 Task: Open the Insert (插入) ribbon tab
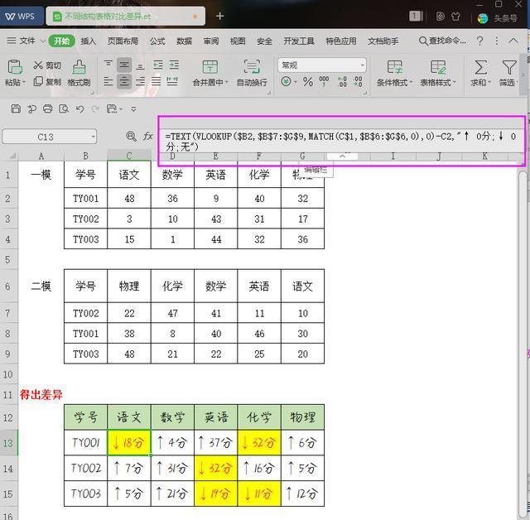[89, 41]
